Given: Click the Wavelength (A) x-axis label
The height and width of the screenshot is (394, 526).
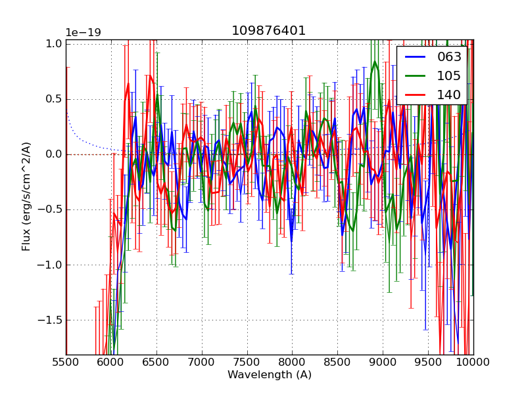Looking at the screenshot, I should 270,375.
